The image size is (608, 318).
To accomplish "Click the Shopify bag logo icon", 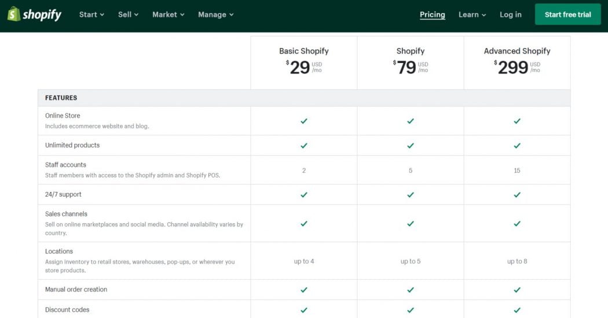I will (13, 14).
